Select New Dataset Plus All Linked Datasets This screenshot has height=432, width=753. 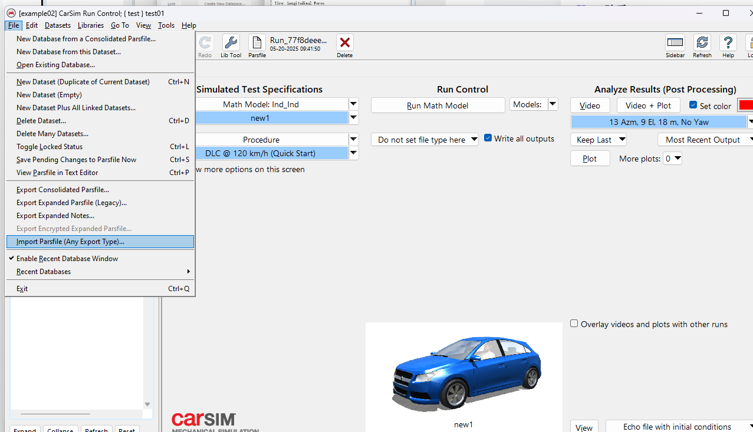pyautogui.click(x=100, y=108)
